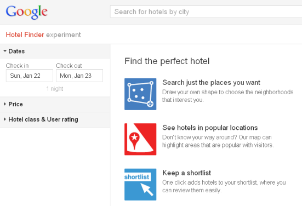Focus the Search for hotels by city box
Viewport: 302px width, 206px height.
click(206, 12)
